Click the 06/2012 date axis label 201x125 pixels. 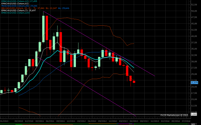92,121
